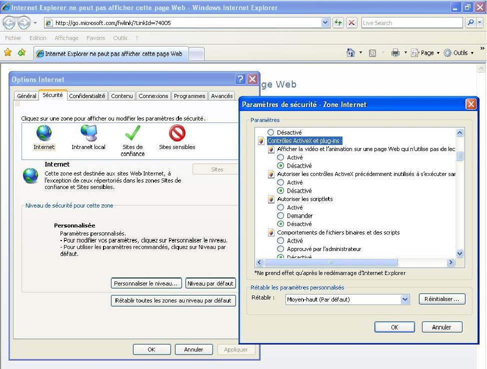
Task: Select Activé under Comportements de fichiers binaires
Action: 280,240
